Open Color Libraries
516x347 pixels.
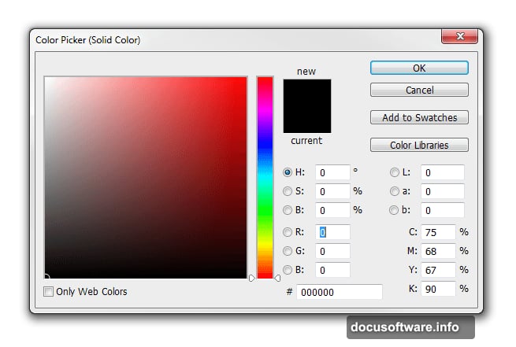pos(419,145)
